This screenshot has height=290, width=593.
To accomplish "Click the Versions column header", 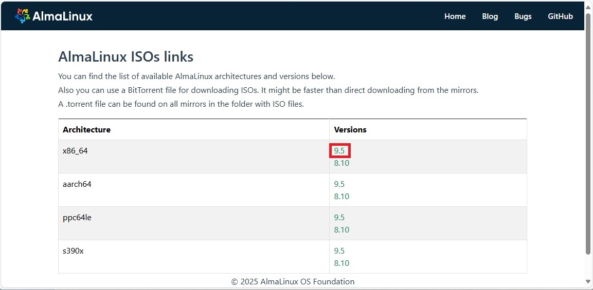I will (428, 129).
